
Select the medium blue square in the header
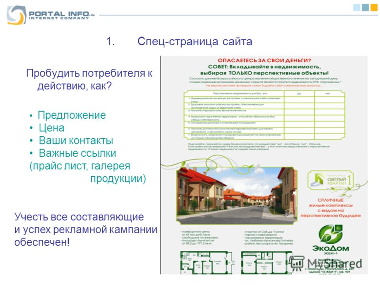coord(365,7)
